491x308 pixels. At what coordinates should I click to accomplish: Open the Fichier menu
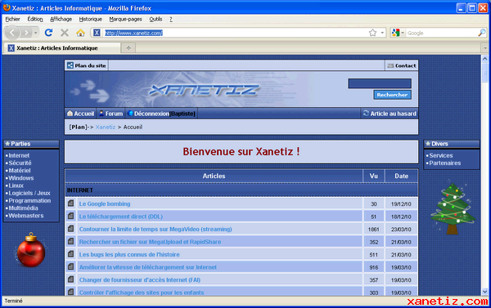point(12,19)
